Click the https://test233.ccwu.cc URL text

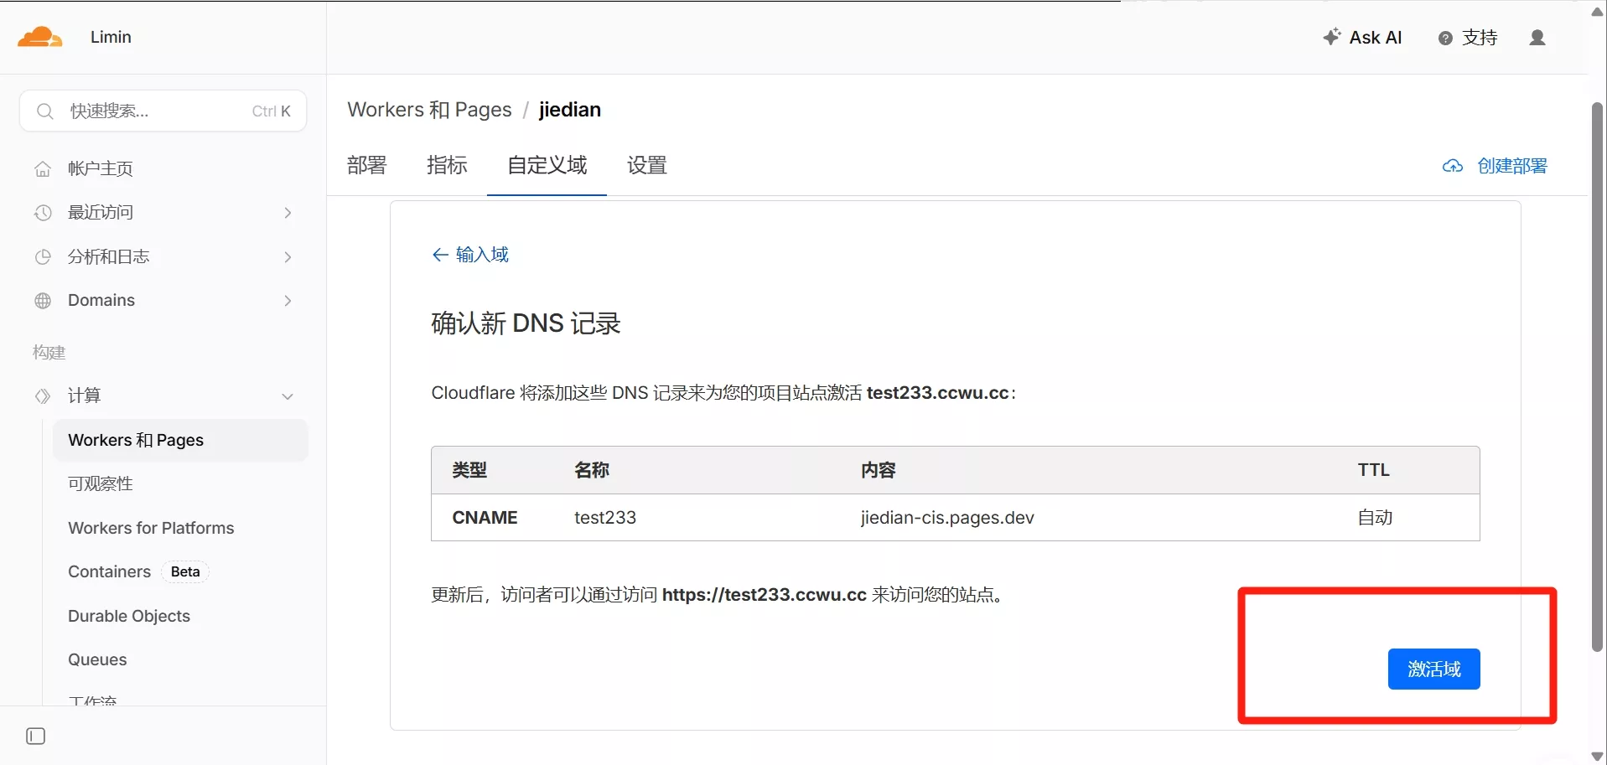click(764, 595)
